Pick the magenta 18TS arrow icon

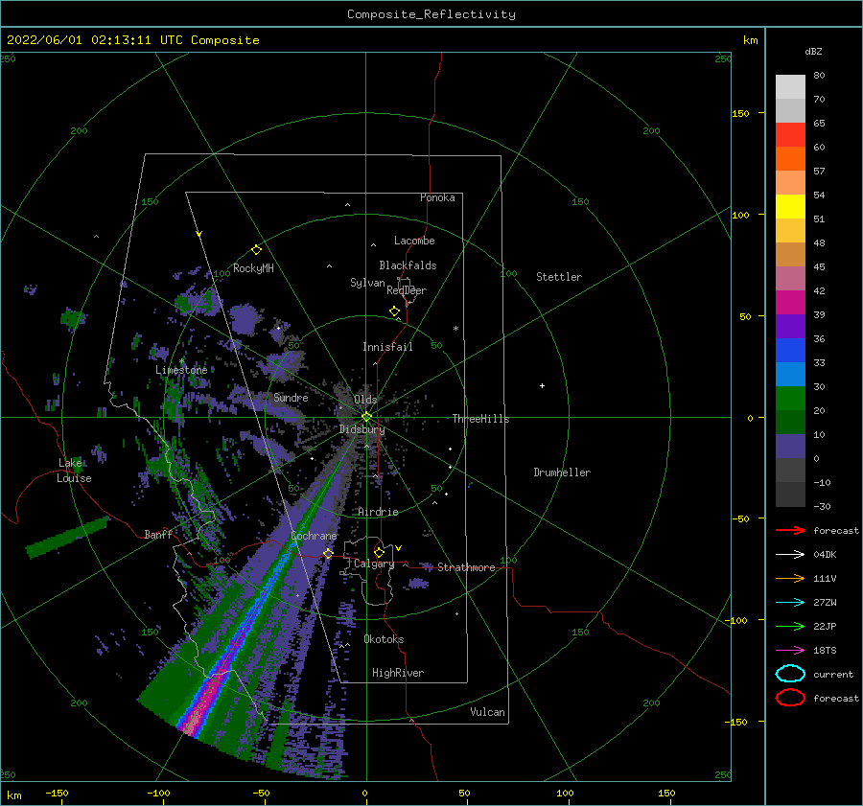coord(790,651)
